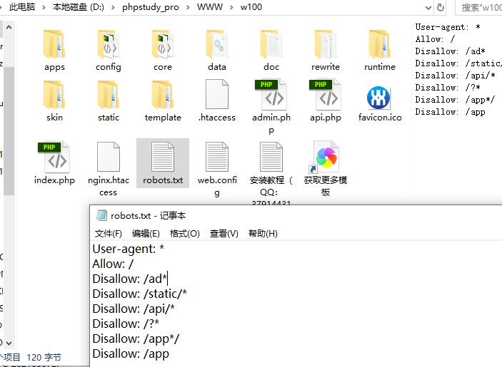Screen dimensions: 502x367
Task: Click the 获取更多模板 shortcut icon
Action: [x=326, y=157]
